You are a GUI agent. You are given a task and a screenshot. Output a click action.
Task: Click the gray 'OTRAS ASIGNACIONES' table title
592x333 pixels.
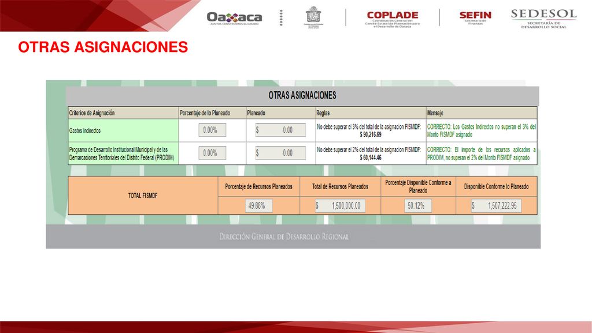(302, 95)
